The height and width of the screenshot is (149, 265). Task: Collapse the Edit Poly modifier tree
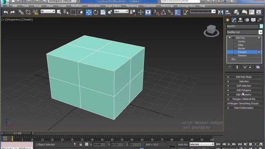(x=234, y=38)
